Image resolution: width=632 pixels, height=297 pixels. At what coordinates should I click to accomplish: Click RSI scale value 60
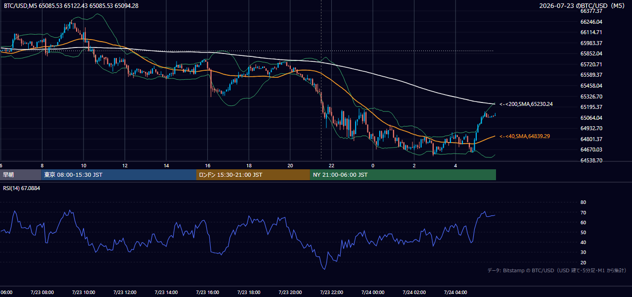coord(583,222)
